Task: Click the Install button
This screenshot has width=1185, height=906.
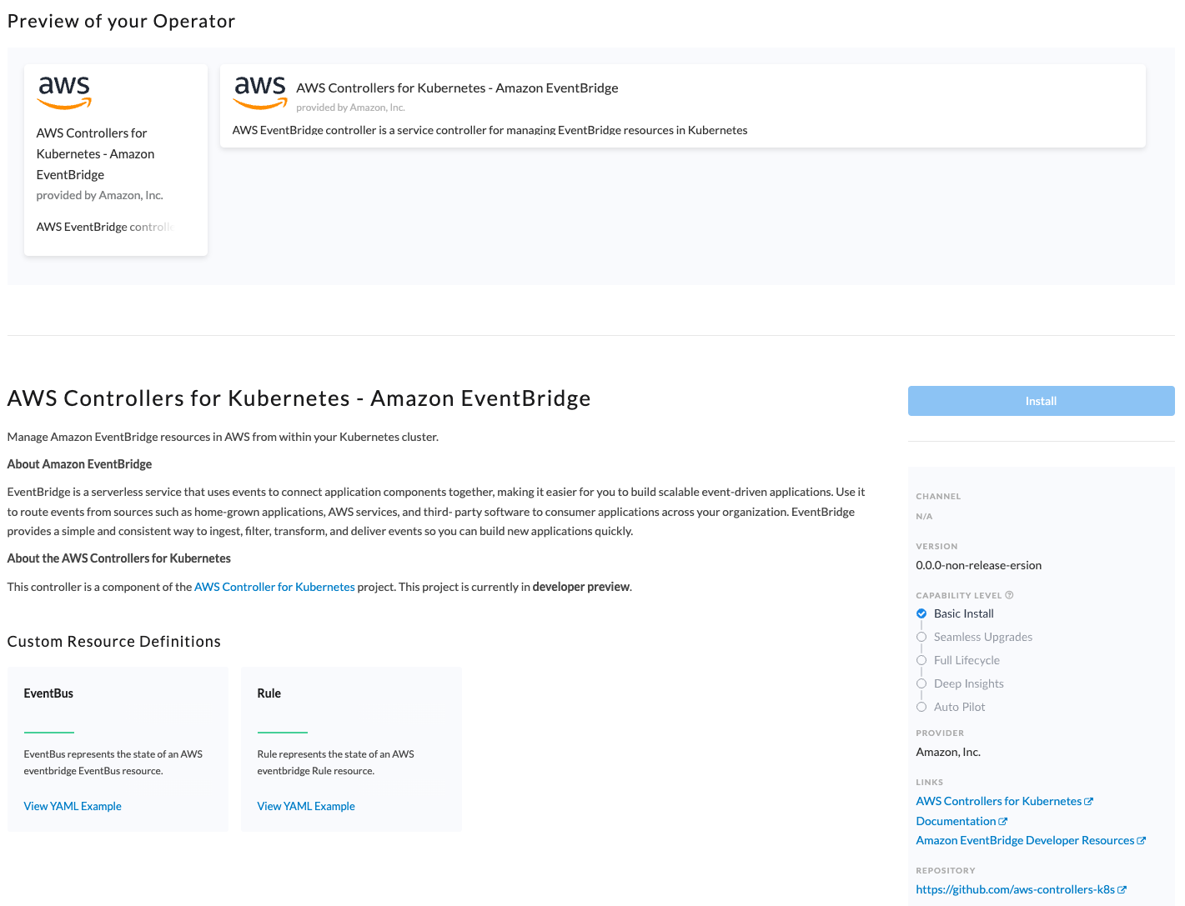Action: tap(1041, 401)
